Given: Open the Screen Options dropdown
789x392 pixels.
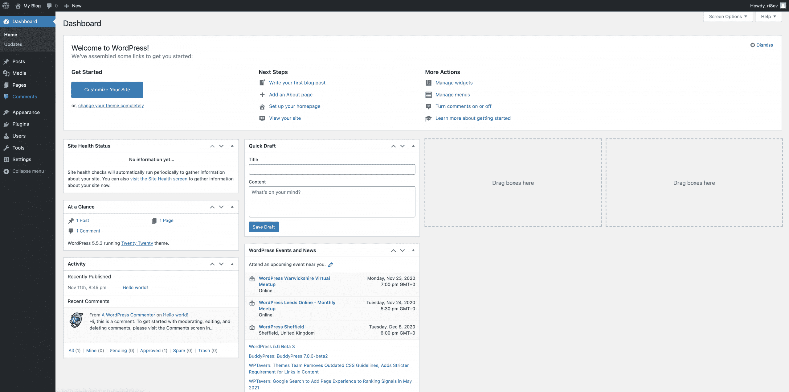Looking at the screenshot, I should [728, 17].
